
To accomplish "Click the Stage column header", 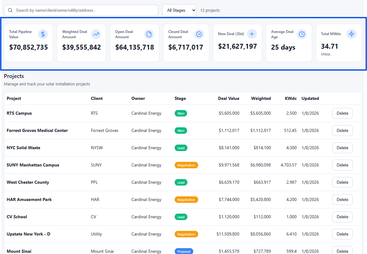I will 180,98.
